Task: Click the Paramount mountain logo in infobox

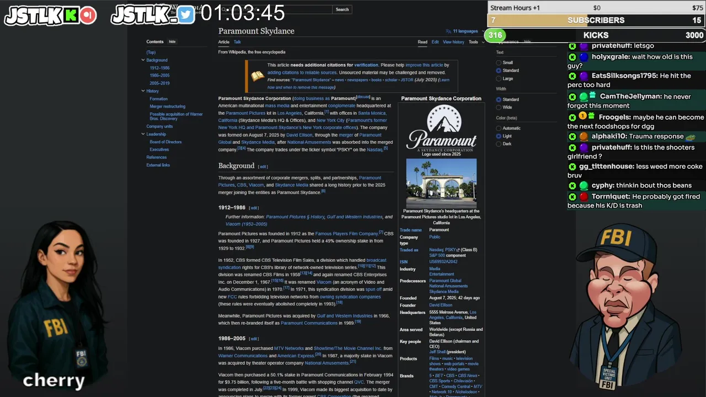Action: [x=441, y=127]
